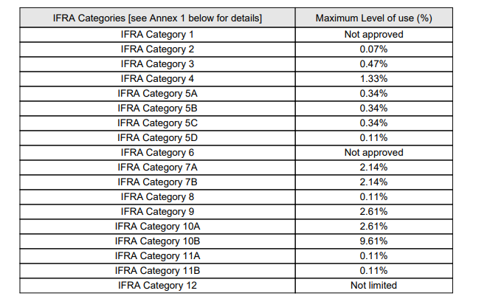Image resolution: width=490 pixels, height=299 pixels.
Task: Click the 9.61% value cell
Action: (x=373, y=241)
